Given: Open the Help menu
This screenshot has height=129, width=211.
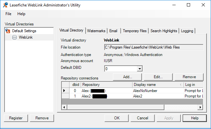Looking at the screenshot, I should tap(21, 14).
